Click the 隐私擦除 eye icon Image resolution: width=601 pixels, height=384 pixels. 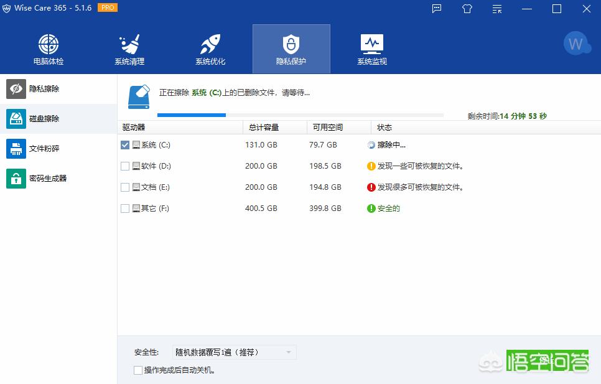(x=16, y=89)
